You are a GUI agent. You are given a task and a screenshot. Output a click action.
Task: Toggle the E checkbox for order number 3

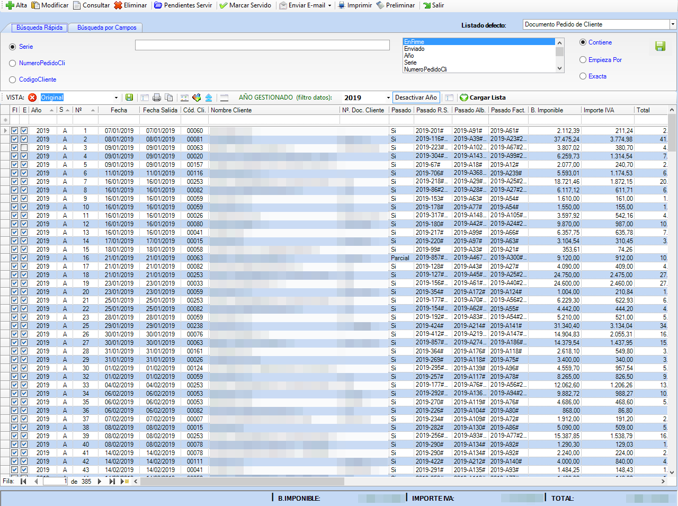coord(24,148)
